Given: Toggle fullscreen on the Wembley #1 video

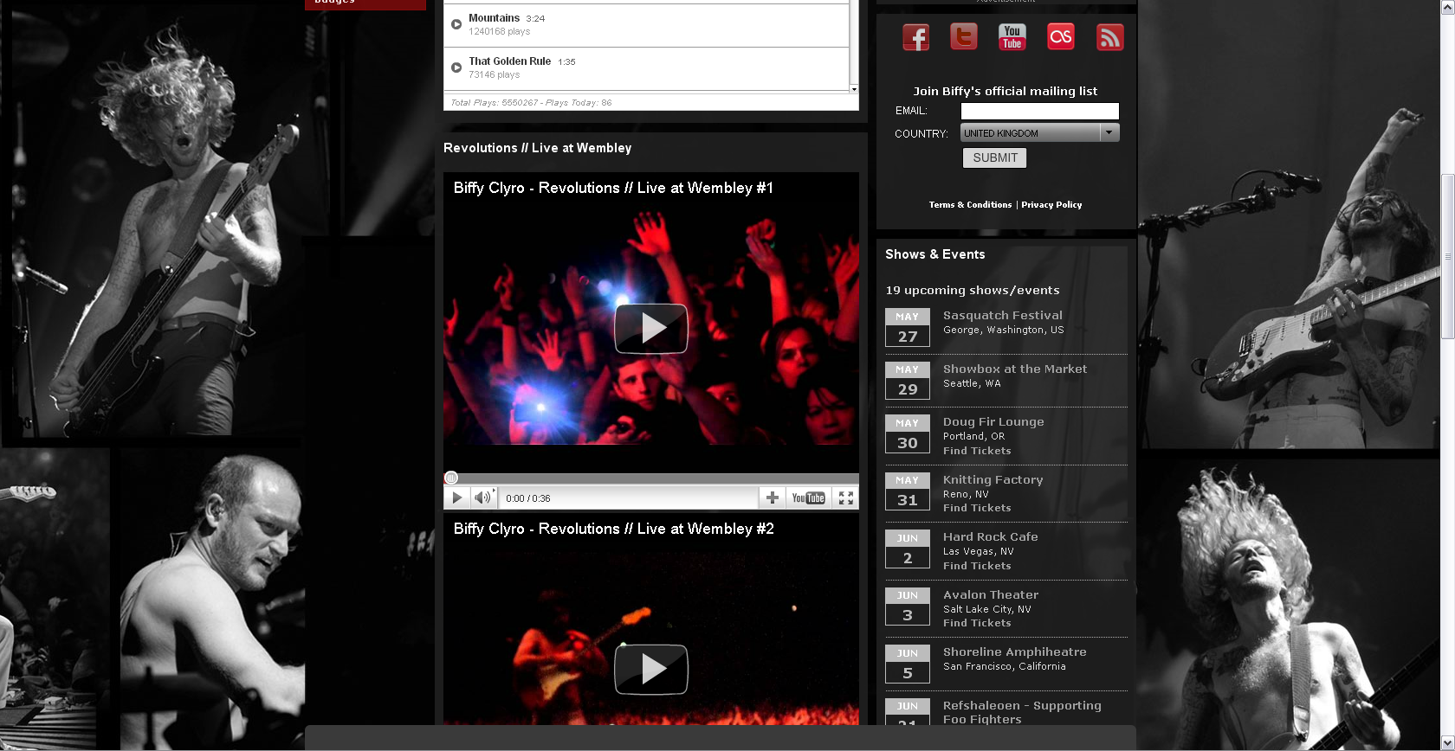Looking at the screenshot, I should point(846,497).
